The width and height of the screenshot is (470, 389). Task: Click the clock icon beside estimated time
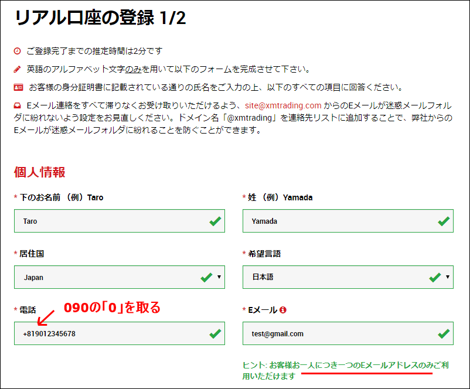click(x=18, y=51)
